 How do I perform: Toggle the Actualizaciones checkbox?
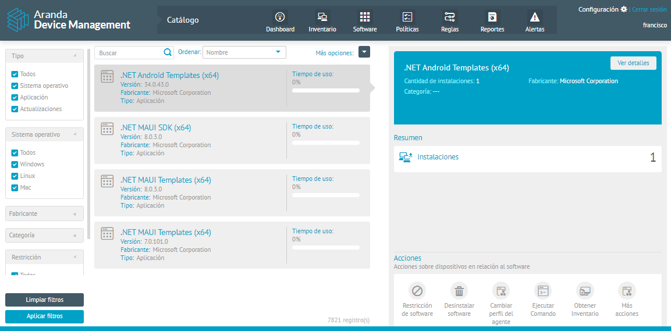(x=15, y=109)
